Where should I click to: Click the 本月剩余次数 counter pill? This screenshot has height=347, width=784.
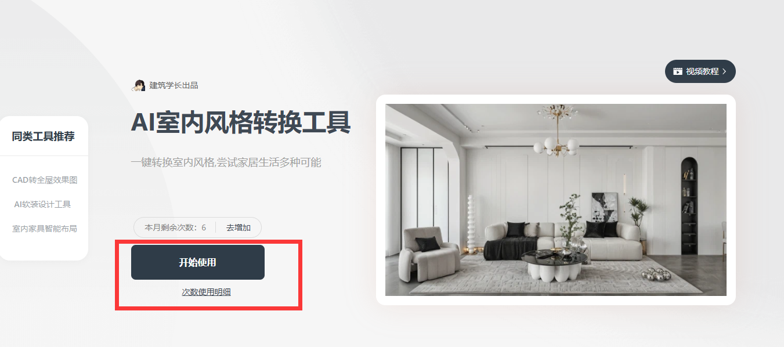(x=197, y=227)
